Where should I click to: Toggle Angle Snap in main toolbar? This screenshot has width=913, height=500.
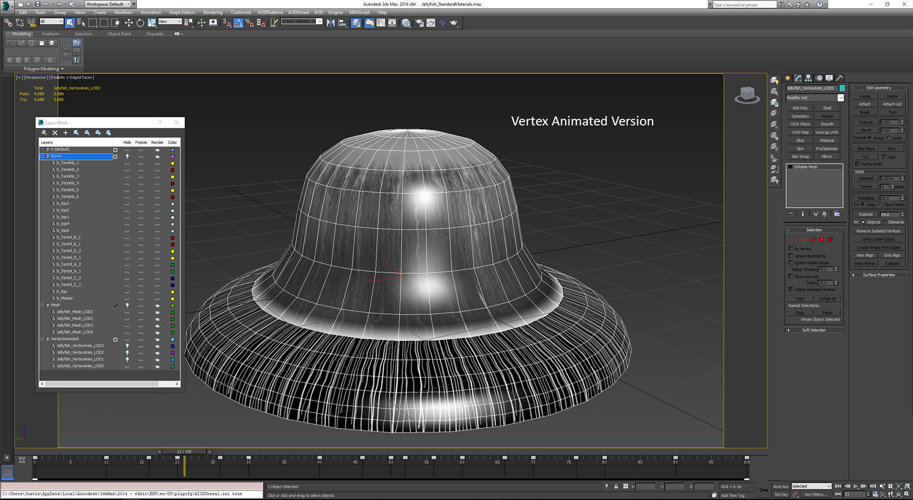[238, 22]
